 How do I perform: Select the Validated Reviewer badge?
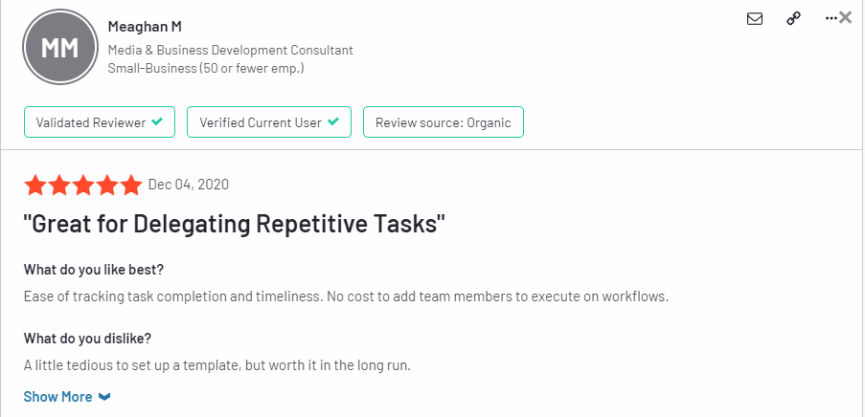coord(100,122)
